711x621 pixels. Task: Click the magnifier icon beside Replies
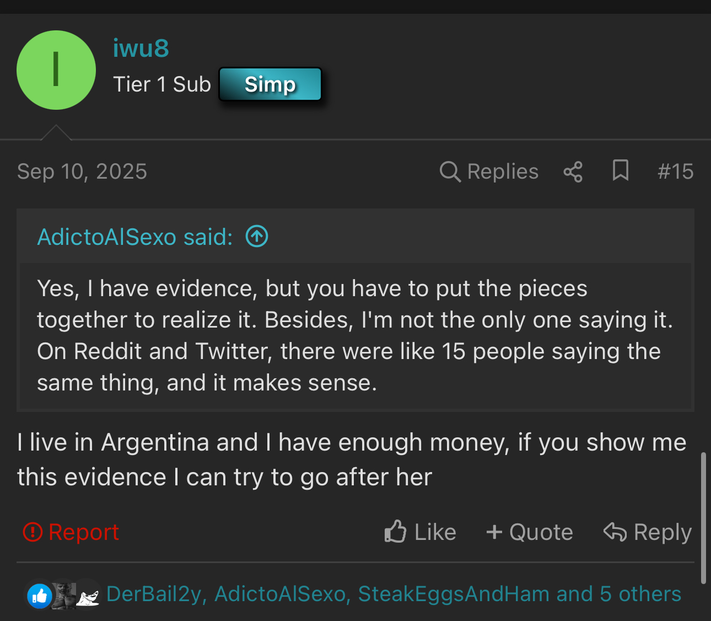pos(450,172)
